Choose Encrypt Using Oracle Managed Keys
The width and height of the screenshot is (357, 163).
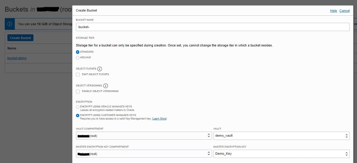[78, 106]
